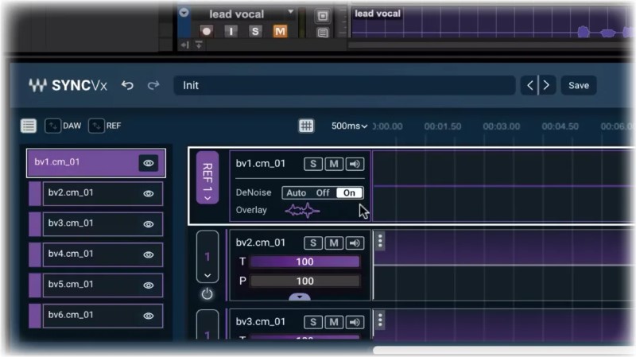This screenshot has height=357, width=636.
Task: Hide bv2.cm_01 with its eye icon
Action: (149, 193)
